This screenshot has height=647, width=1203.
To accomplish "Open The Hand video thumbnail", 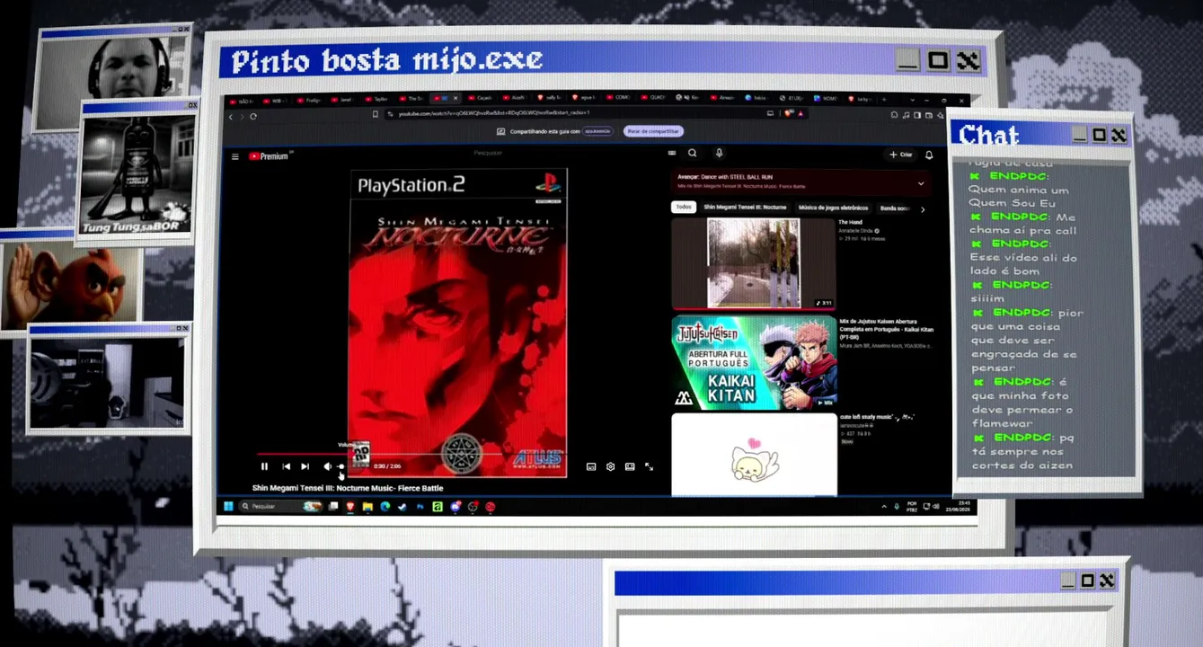I will pyautogui.click(x=754, y=263).
